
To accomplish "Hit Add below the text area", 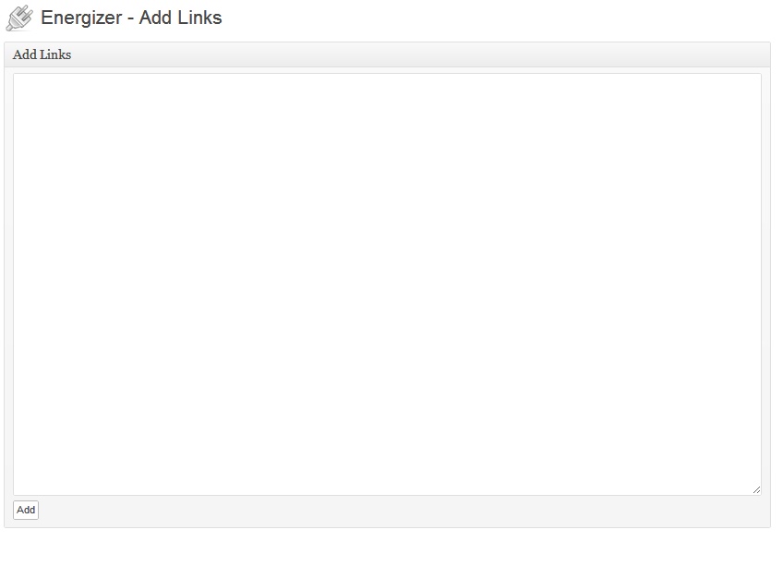I will pyautogui.click(x=26, y=510).
